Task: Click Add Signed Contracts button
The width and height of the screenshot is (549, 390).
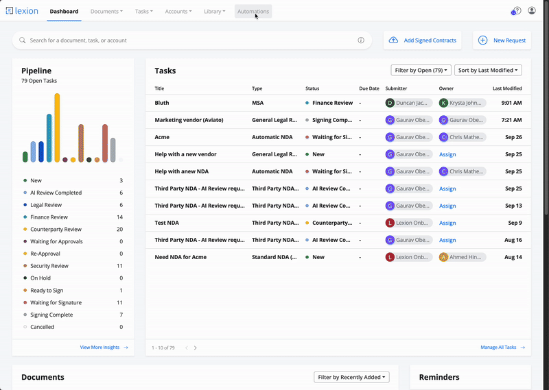Action: [422, 40]
